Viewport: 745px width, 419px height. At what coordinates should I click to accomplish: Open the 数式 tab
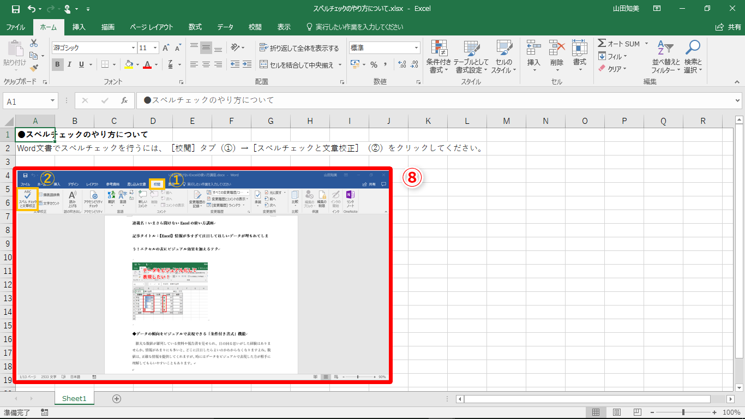(x=195, y=27)
